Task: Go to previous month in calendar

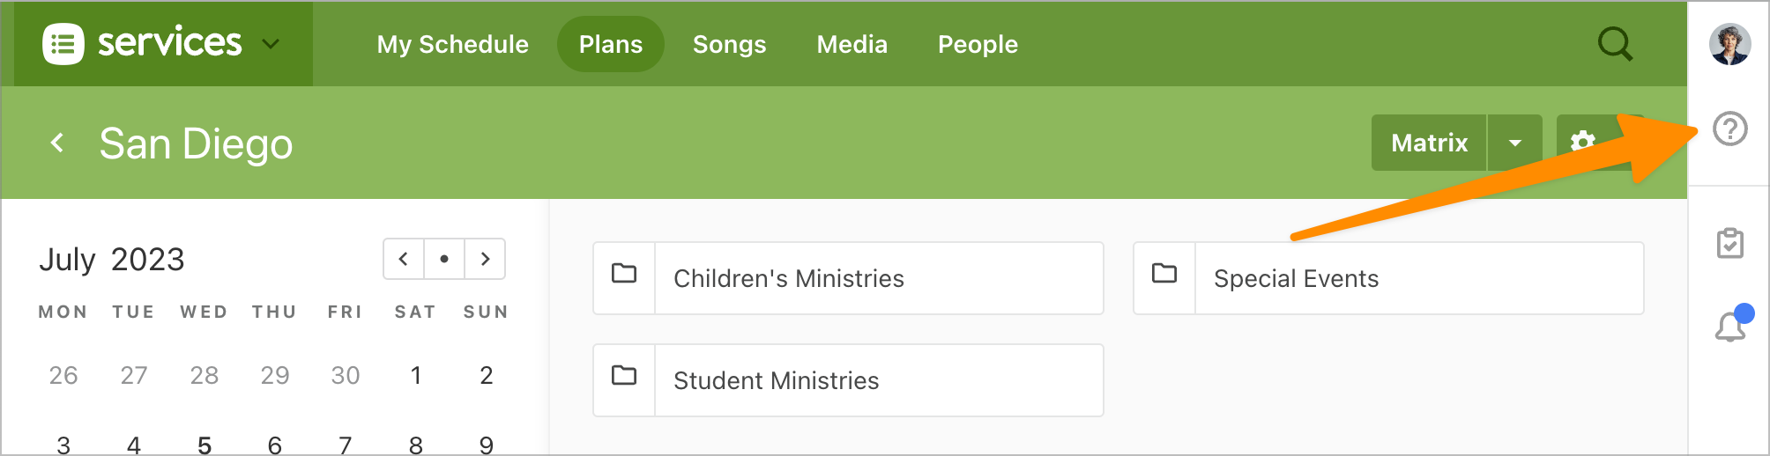Action: click(x=404, y=259)
